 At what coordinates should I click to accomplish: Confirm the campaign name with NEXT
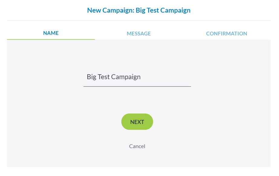click(137, 122)
